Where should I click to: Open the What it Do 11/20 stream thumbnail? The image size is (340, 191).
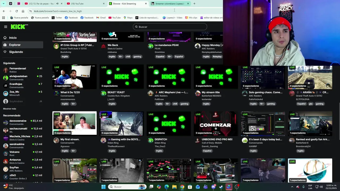(75, 77)
